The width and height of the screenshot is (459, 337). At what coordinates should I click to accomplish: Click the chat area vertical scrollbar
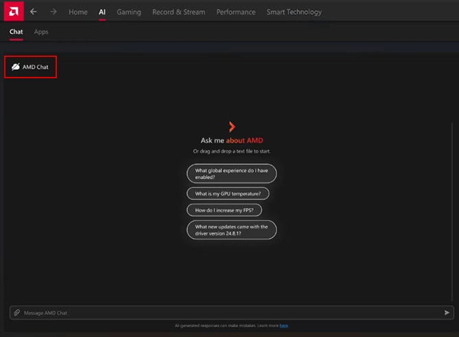tap(452, 212)
